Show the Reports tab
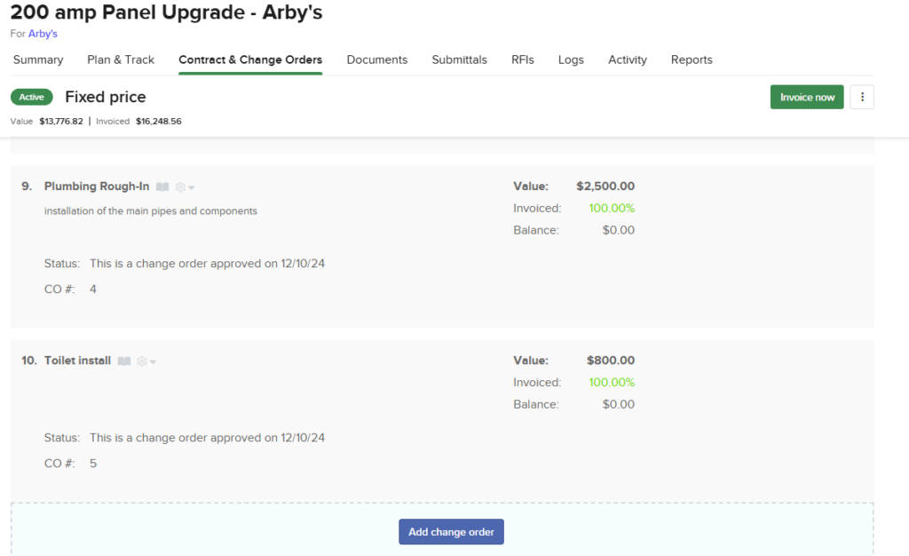 pyautogui.click(x=692, y=60)
